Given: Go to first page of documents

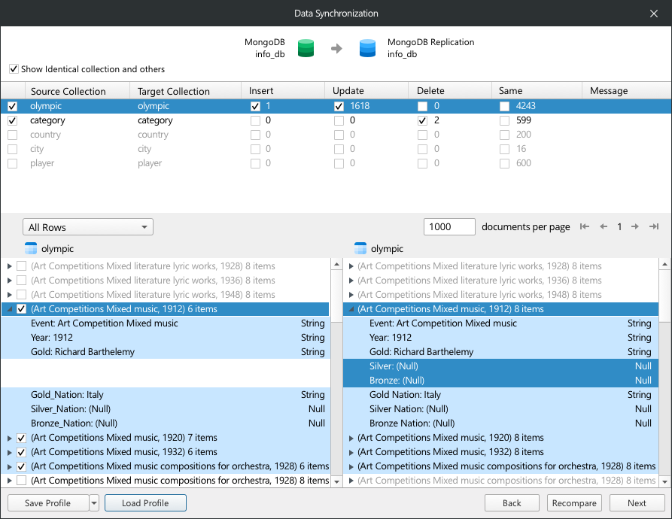Looking at the screenshot, I should [x=585, y=226].
